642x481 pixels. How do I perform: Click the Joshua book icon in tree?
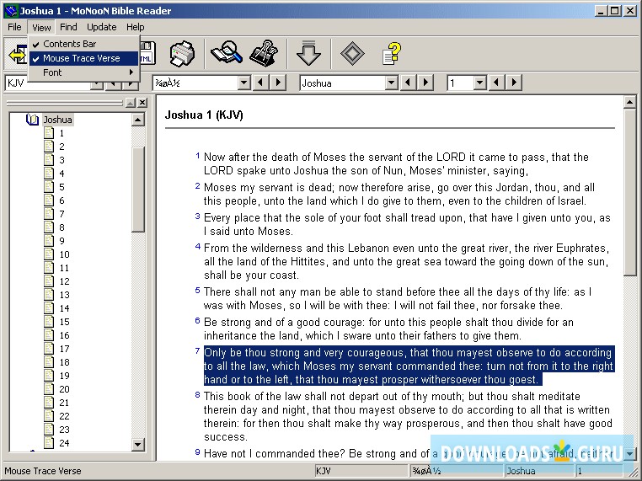[x=32, y=120]
